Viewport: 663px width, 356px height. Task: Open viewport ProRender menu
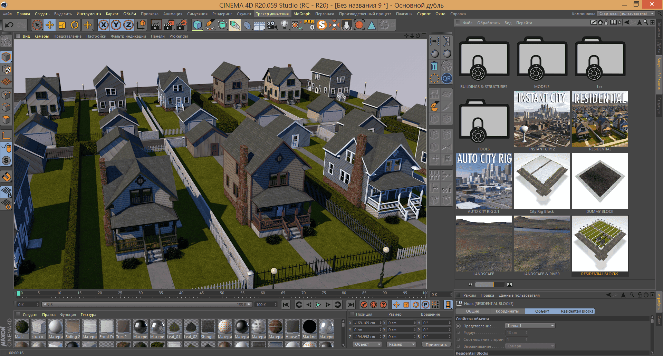179,36
